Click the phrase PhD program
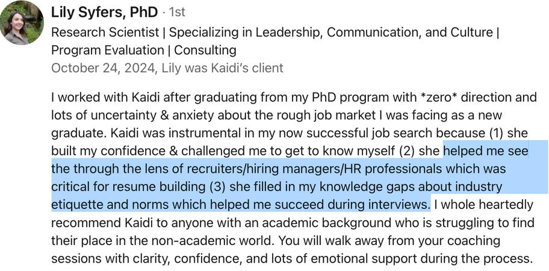 tap(303, 96)
